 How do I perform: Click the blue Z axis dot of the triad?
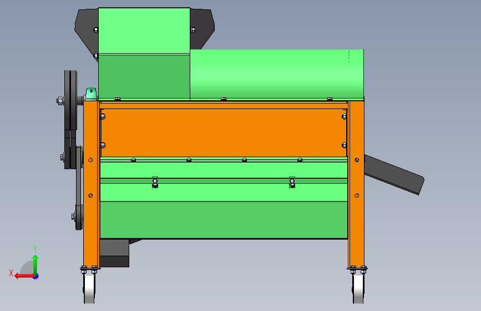(x=36, y=276)
